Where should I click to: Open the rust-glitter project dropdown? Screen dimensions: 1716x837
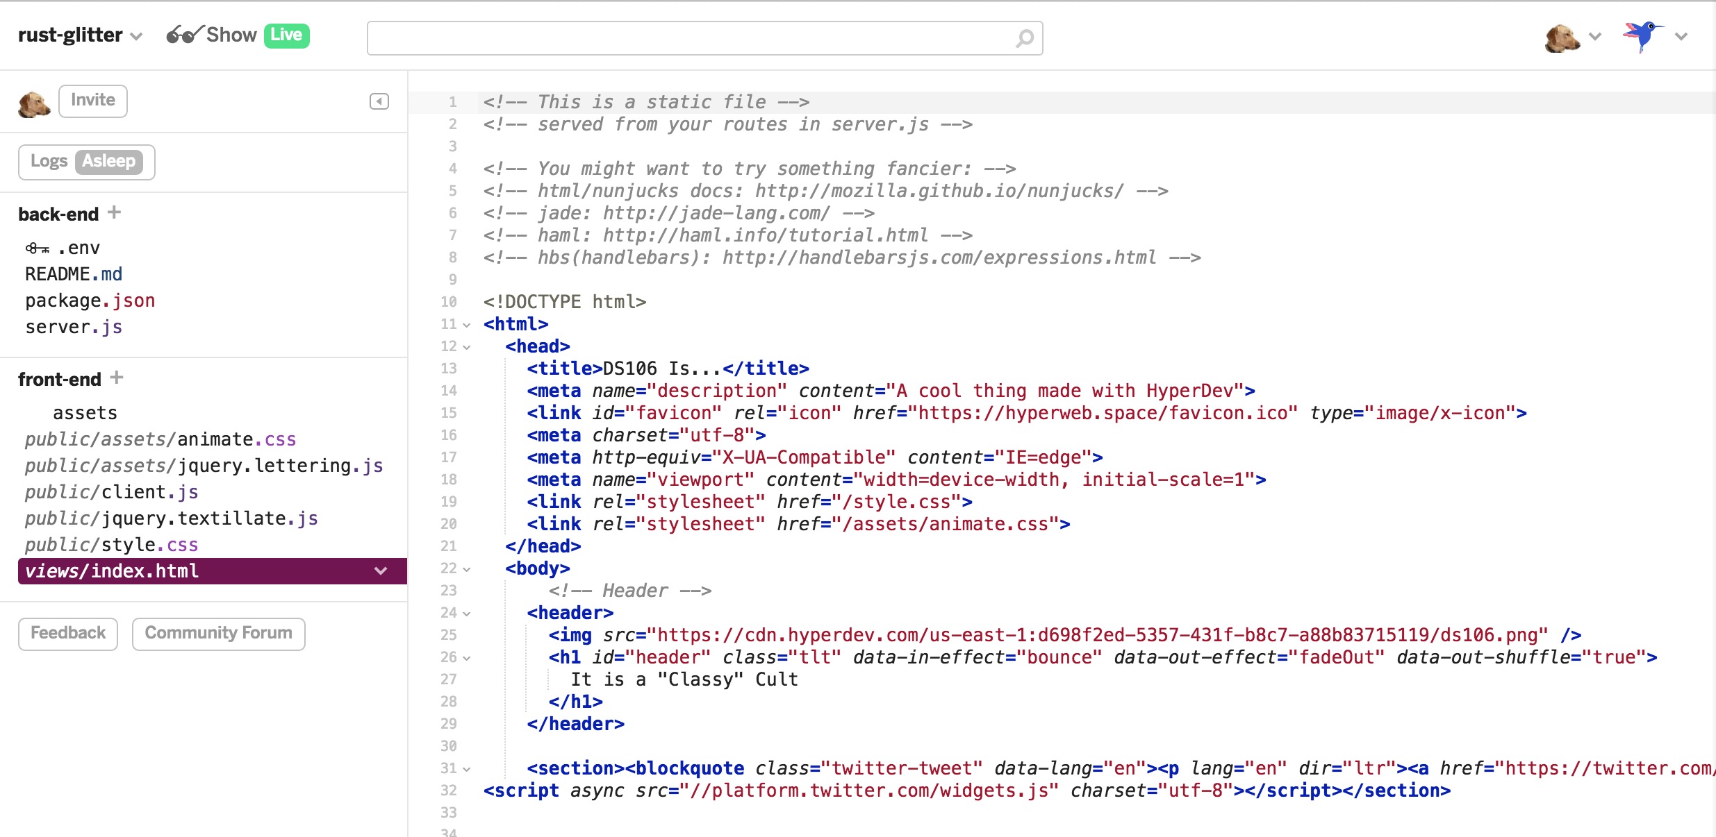(137, 36)
